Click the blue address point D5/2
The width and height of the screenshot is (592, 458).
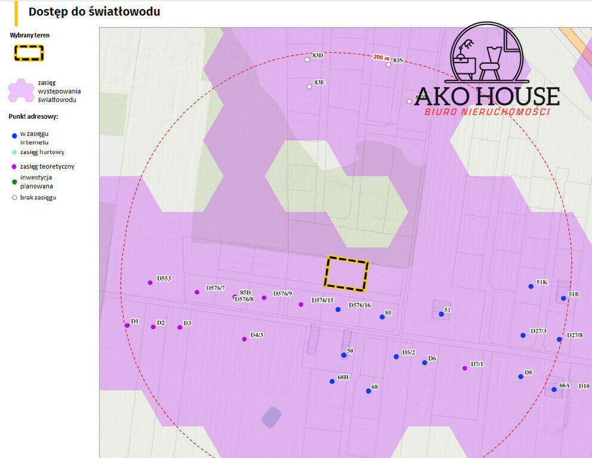(396, 357)
